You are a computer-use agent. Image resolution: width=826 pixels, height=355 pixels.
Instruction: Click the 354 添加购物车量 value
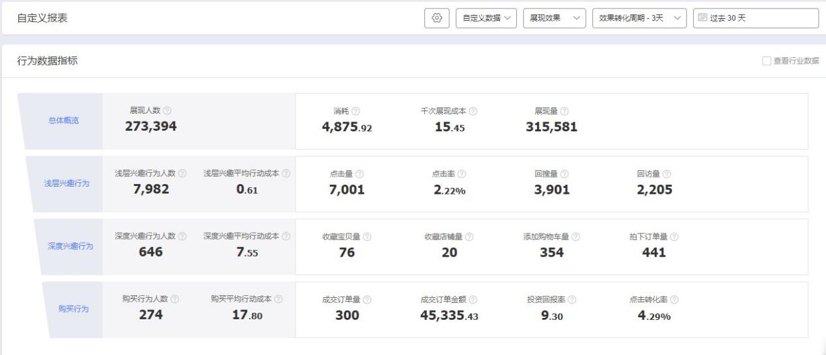point(552,253)
